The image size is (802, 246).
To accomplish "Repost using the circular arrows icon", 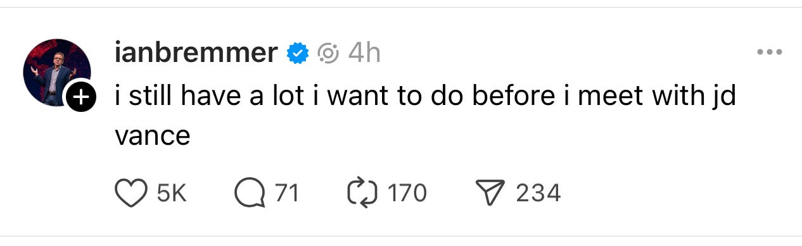I will point(363,193).
